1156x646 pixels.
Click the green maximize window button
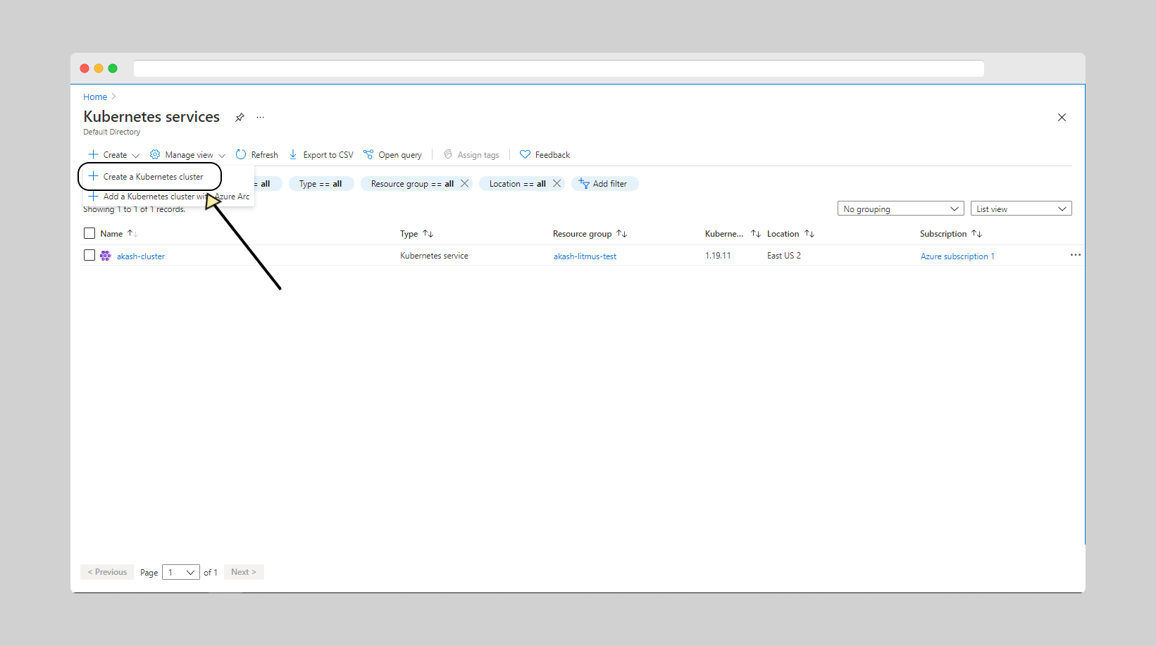click(113, 68)
